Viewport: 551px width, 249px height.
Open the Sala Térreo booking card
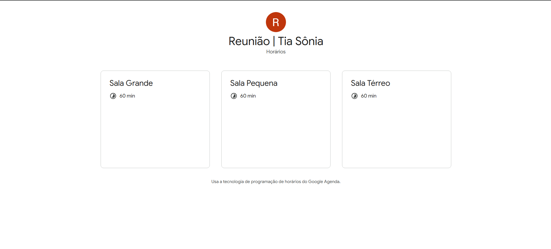point(397,119)
